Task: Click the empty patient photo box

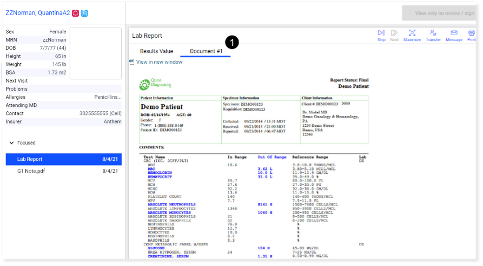Action: click(96, 53)
